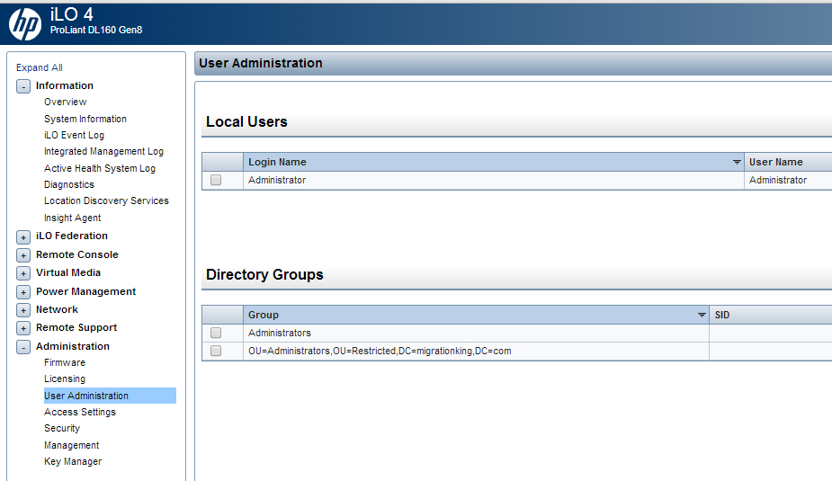Click the Remote Console menu label
The width and height of the screenshot is (832, 481).
click(x=77, y=254)
